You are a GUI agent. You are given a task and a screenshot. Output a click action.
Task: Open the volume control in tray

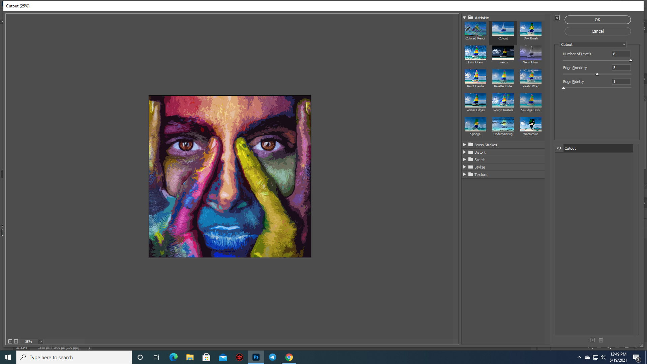pyautogui.click(x=603, y=357)
